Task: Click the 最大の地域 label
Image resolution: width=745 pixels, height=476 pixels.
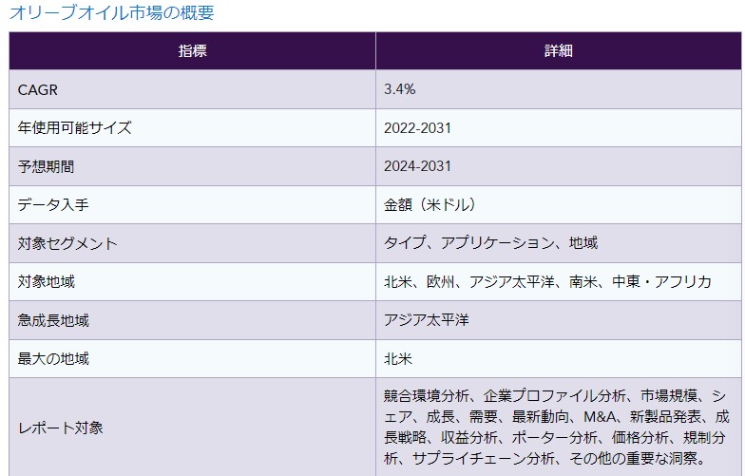Action: coord(53,359)
